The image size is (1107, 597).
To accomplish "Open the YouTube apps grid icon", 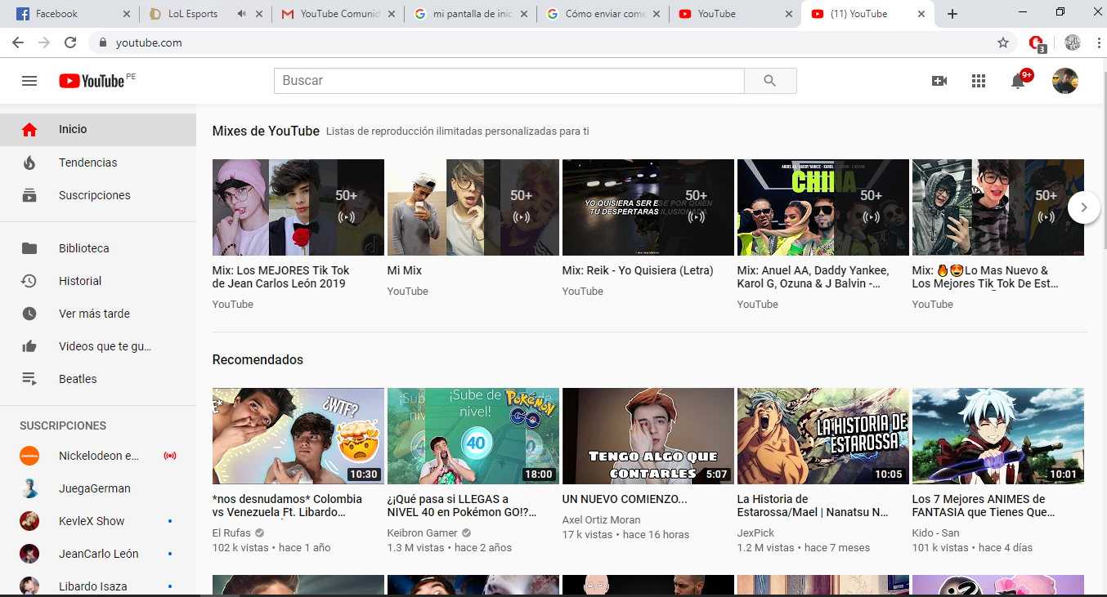I will [x=978, y=80].
